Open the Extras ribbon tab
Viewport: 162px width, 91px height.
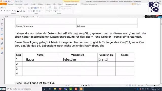pyautogui.click(x=60, y=4)
